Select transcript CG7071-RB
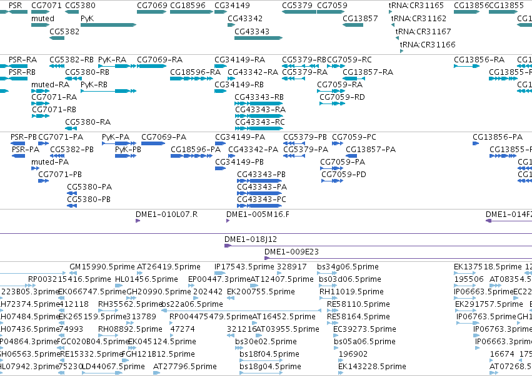Screen dimensions: 532x376 41,116
